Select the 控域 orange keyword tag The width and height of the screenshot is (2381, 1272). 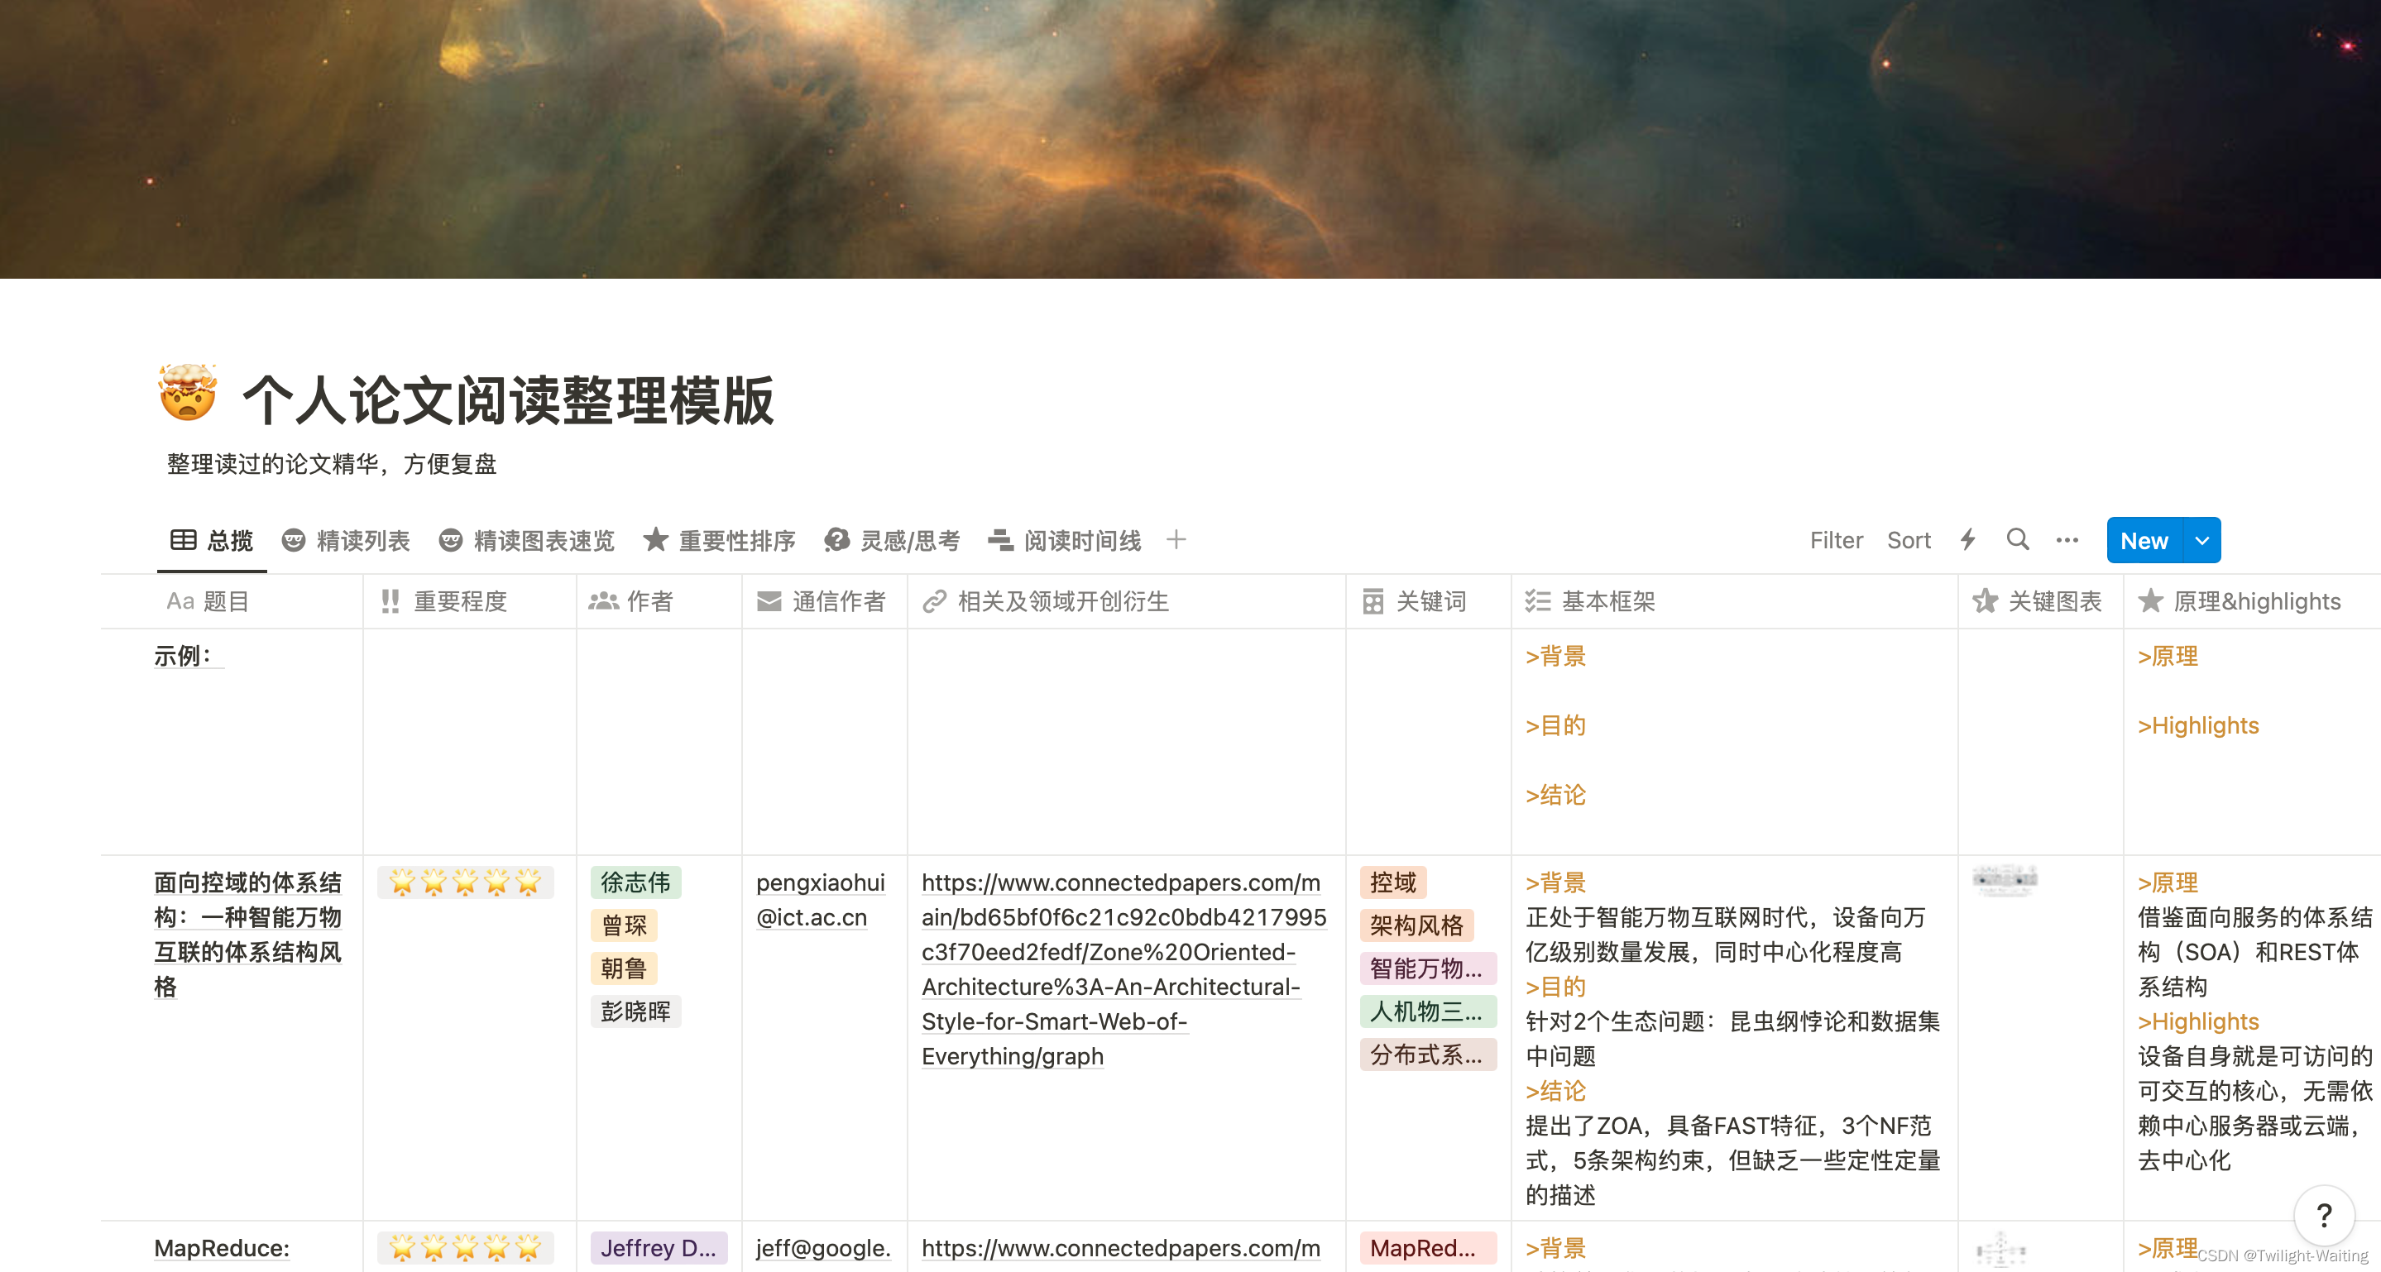(x=1392, y=882)
